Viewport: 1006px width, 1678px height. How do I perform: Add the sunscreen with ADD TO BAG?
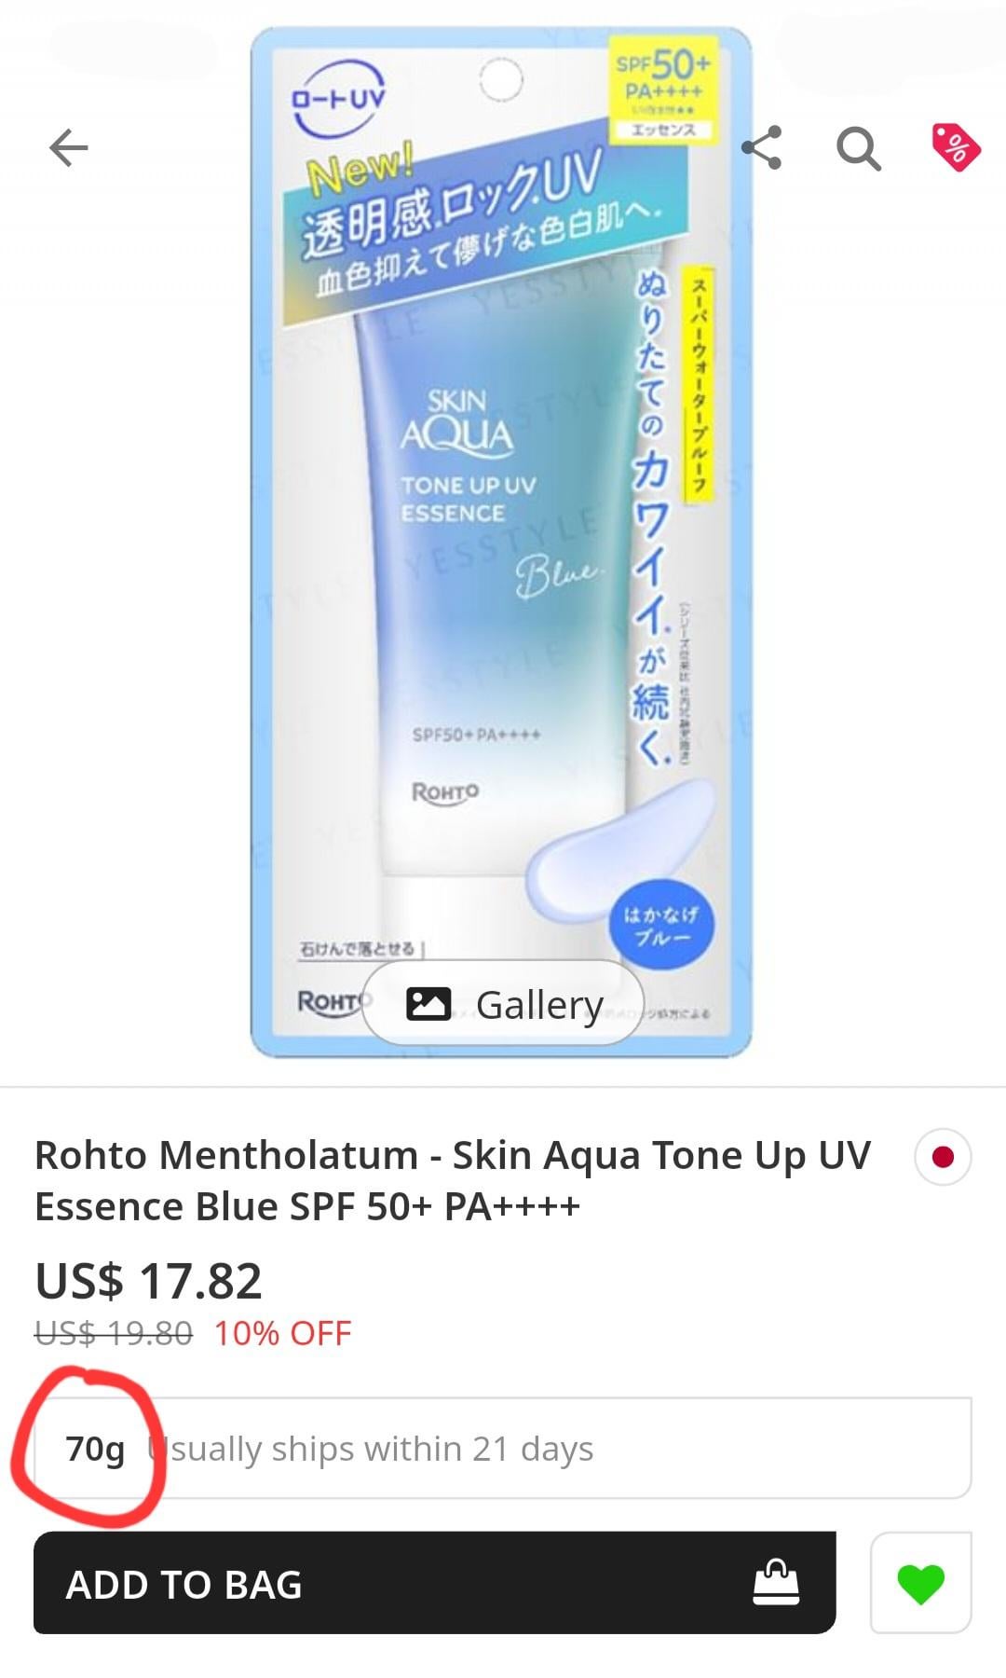click(434, 1582)
